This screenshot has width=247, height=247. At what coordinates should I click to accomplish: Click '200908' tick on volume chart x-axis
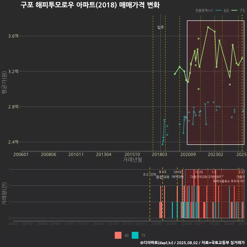click(x=56, y=224)
